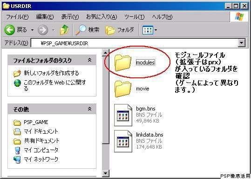
Task: Open マイ コンピュータ link
Action: (41, 150)
